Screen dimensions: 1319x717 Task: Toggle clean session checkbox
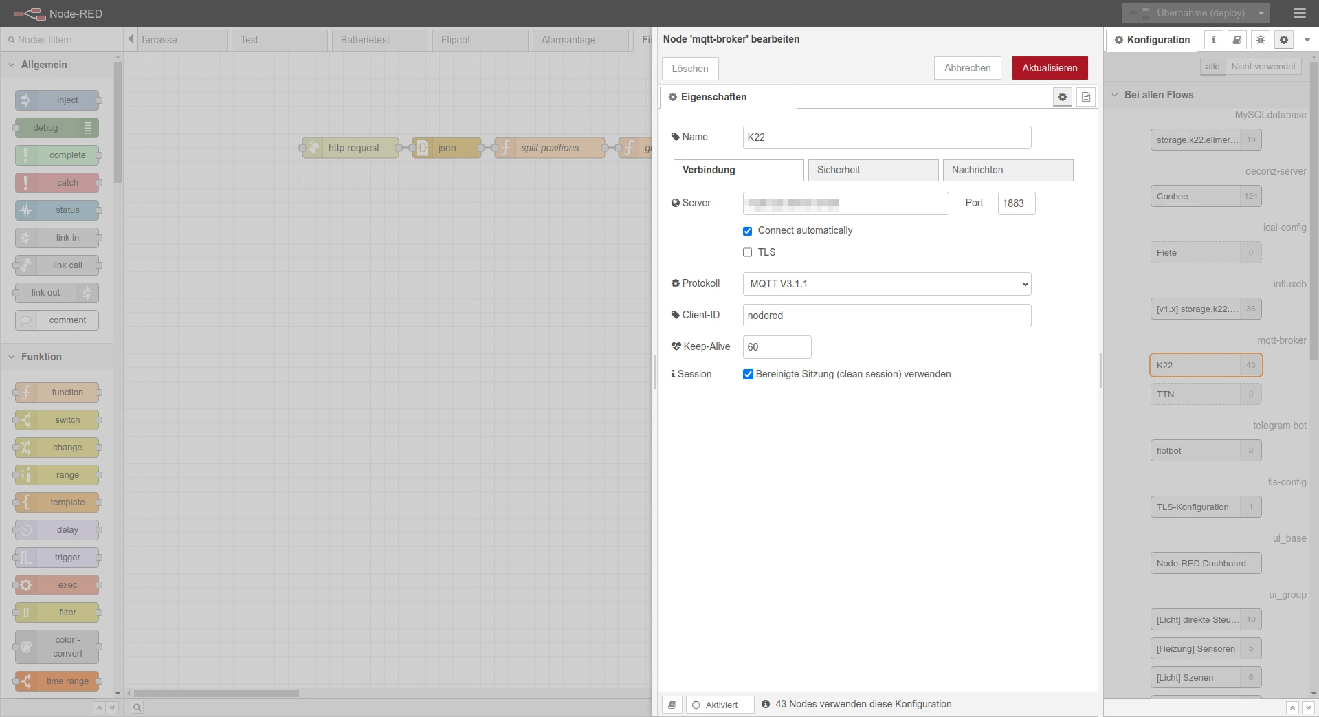coord(748,374)
